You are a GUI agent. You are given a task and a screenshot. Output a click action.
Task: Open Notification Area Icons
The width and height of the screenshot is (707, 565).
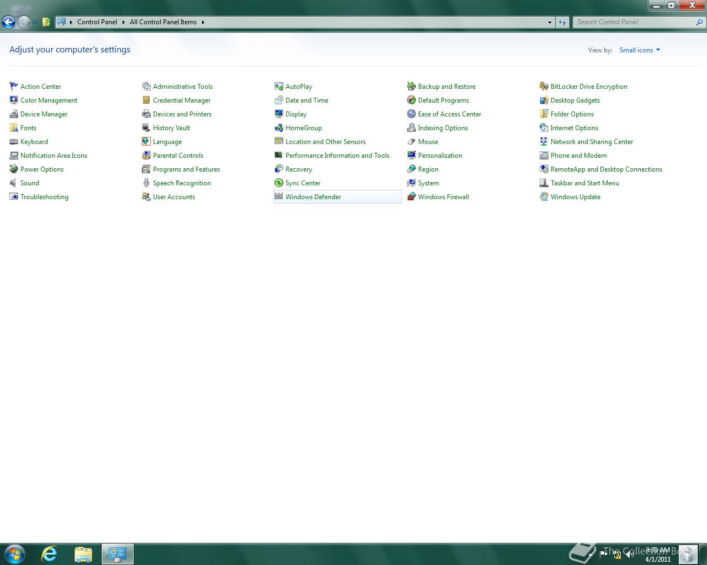click(54, 156)
